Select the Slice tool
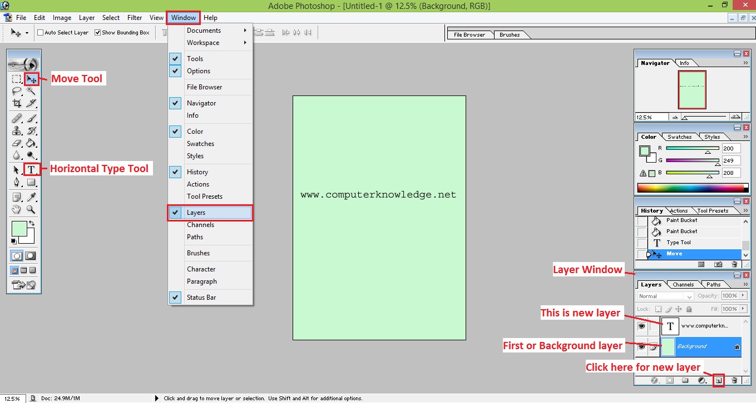 32,103
